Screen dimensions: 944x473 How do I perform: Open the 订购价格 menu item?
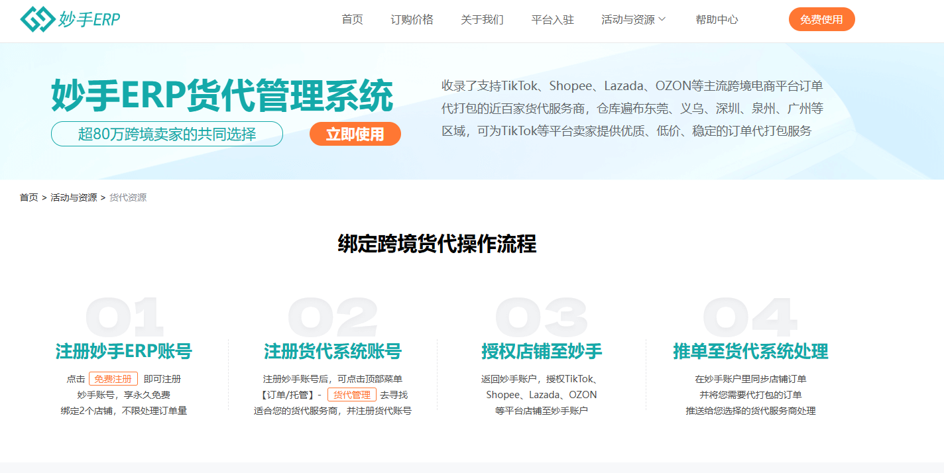412,20
